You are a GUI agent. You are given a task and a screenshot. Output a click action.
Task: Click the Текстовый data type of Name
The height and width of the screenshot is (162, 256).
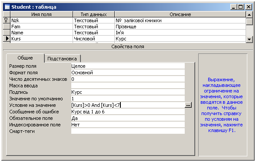click(x=94, y=33)
